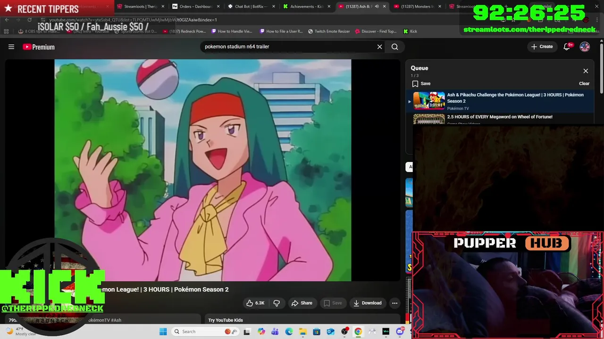Image resolution: width=604 pixels, height=339 pixels.
Task: Open the more actions ellipsis menu
Action: pos(395,303)
